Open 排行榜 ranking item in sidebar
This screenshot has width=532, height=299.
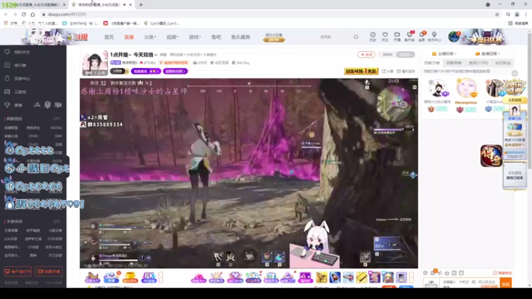(15, 65)
